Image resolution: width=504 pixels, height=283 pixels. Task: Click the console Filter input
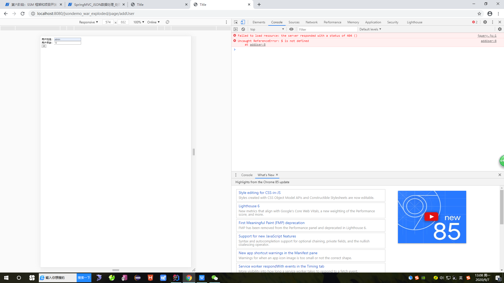327,29
